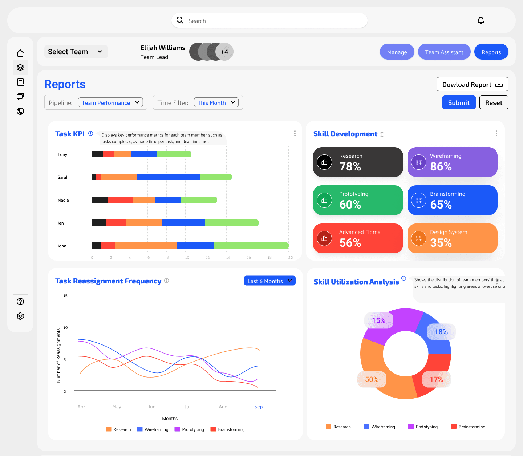Open the help question mark icon

pos(20,302)
